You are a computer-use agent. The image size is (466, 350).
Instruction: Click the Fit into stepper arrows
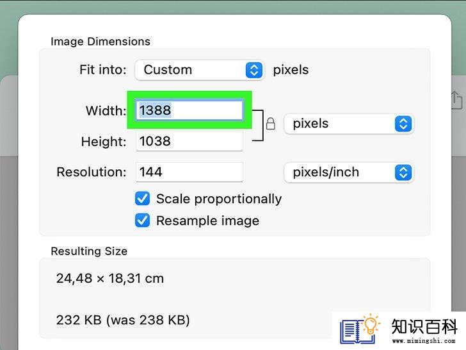click(254, 71)
